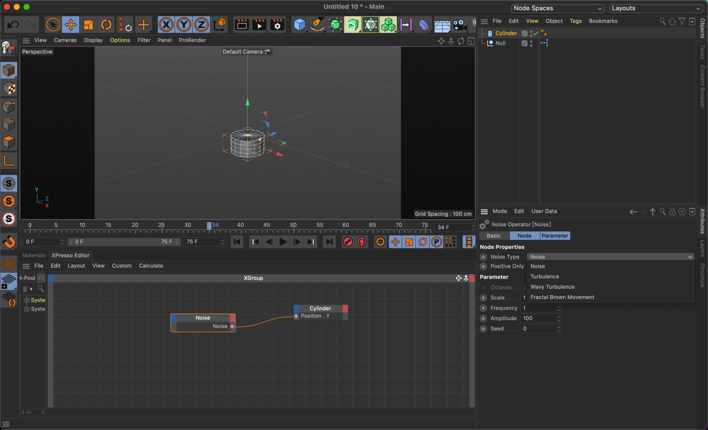Toggle Parameter keyframe recording P icon

pos(436,242)
